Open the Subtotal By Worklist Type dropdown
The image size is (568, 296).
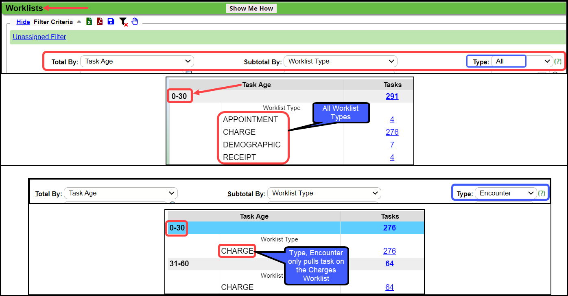point(340,61)
